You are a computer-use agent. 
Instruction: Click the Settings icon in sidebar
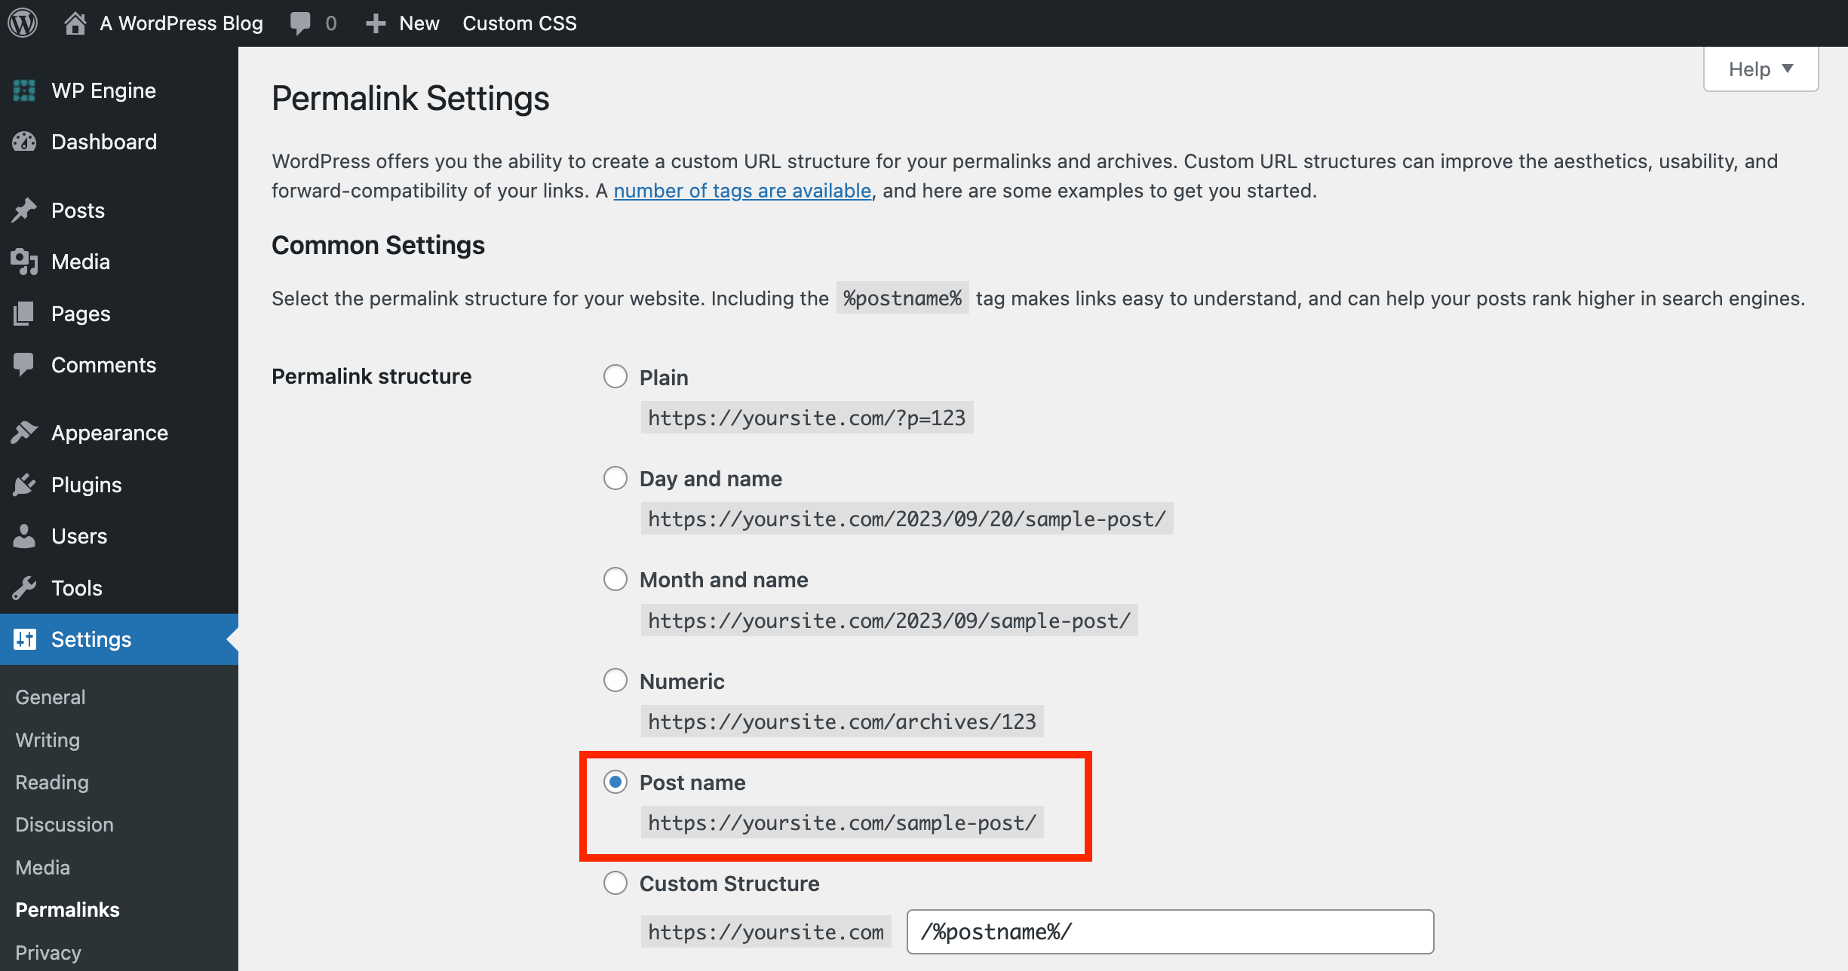pyautogui.click(x=24, y=639)
